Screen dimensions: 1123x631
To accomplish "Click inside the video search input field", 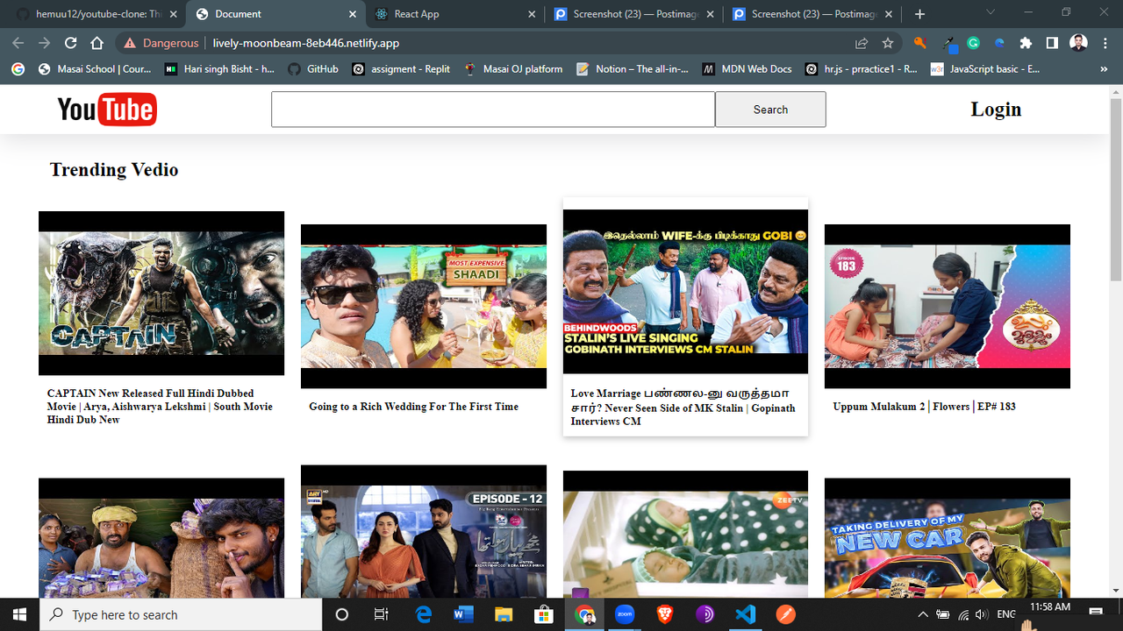I will click(x=493, y=110).
